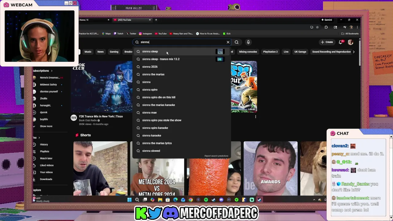Select the Mixing consoles chip
The height and width of the screenshot is (221, 393).
[248, 52]
